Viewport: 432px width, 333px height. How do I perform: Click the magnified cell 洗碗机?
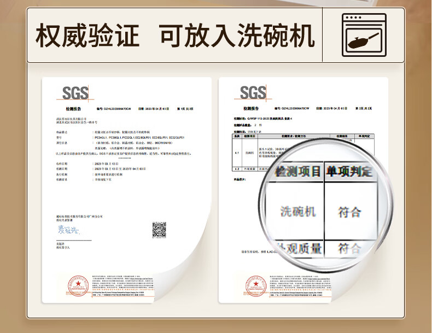click(298, 212)
